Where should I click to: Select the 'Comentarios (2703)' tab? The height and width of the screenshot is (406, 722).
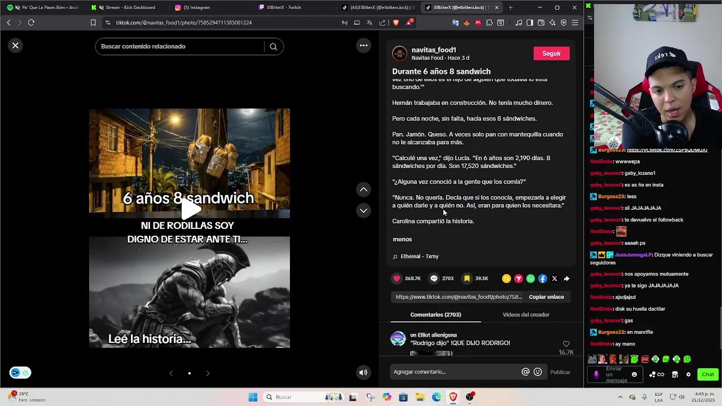[x=435, y=315]
